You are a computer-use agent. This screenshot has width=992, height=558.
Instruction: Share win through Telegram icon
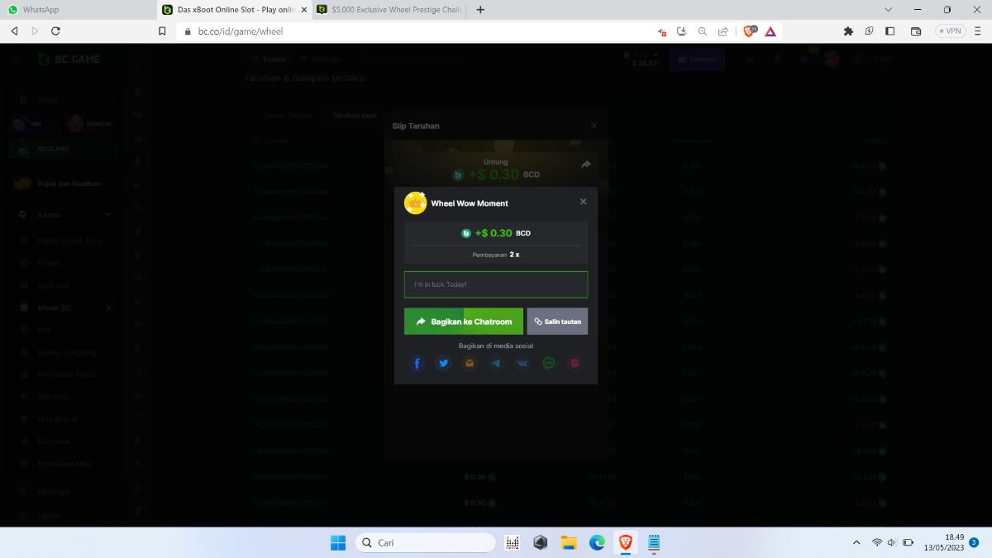495,363
